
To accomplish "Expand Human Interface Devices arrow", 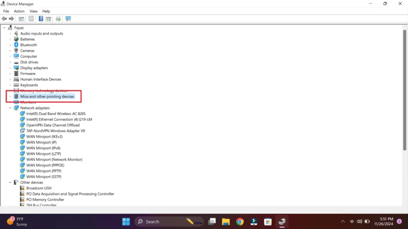I will (x=10, y=79).
